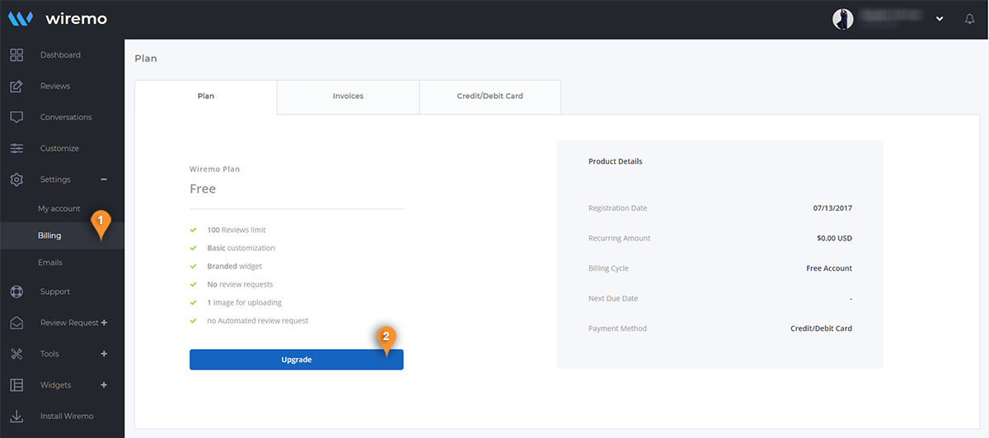Expand the Tools plus sign
The image size is (989, 438).
coord(104,354)
